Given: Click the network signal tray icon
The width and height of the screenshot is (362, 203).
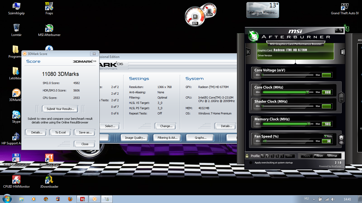Looking at the screenshot, I should (327, 199).
